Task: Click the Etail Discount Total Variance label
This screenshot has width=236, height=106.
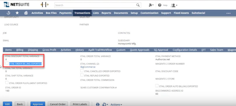Action: coord(22,56)
